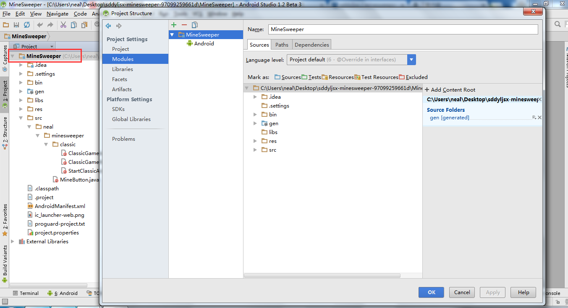Toggle the 1: Project side panel
568x308 pixels.
tap(5, 95)
